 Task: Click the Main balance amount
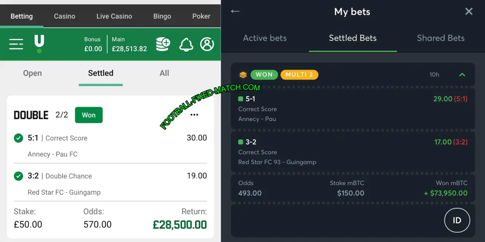click(129, 49)
